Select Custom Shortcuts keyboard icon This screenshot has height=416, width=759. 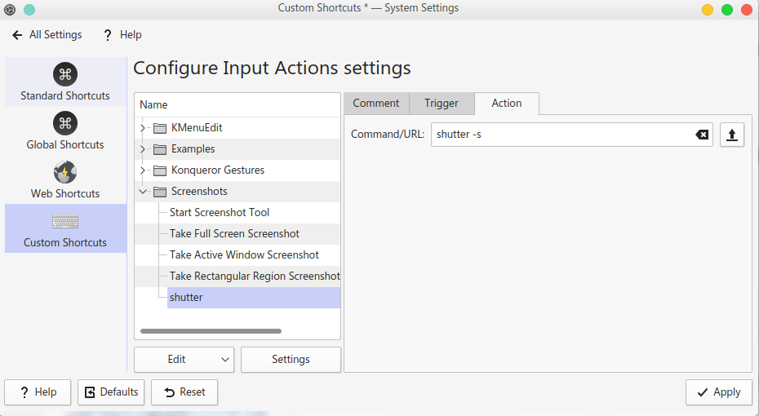pos(65,221)
